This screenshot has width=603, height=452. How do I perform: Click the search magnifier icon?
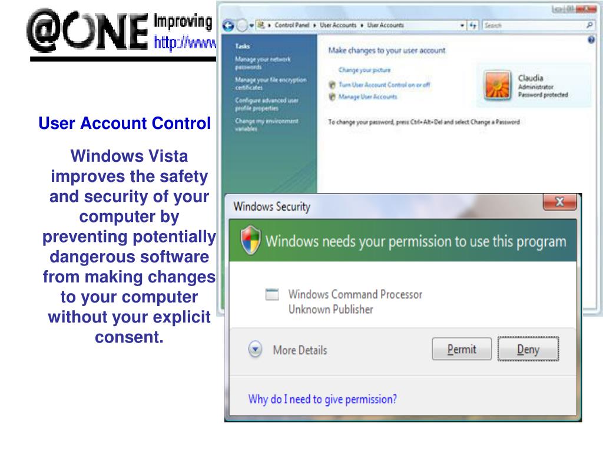589,25
